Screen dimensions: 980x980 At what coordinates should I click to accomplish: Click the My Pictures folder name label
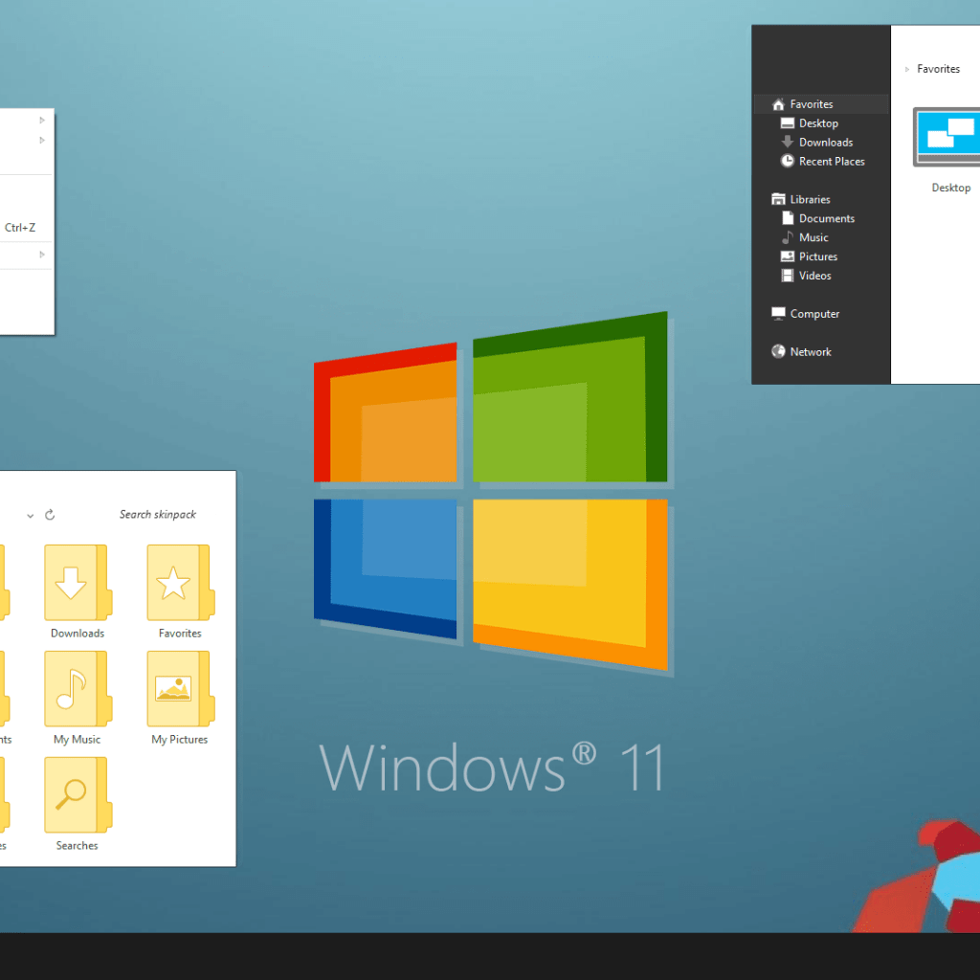179,740
